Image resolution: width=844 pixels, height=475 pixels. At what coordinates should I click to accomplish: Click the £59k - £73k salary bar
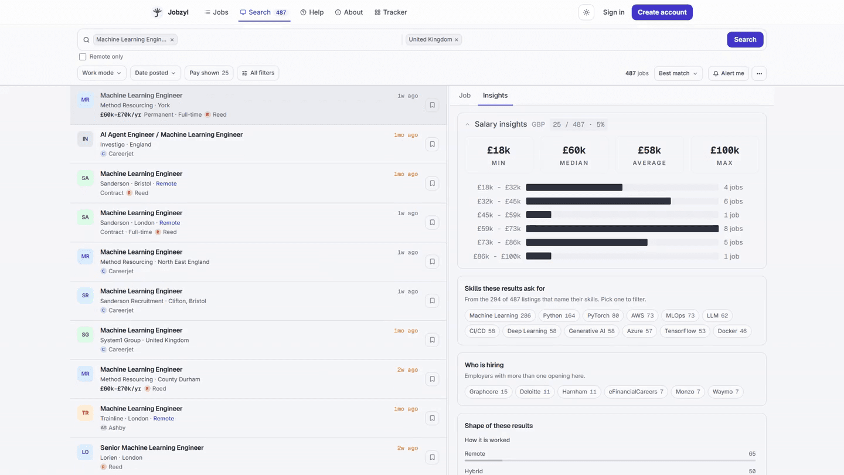coord(622,229)
